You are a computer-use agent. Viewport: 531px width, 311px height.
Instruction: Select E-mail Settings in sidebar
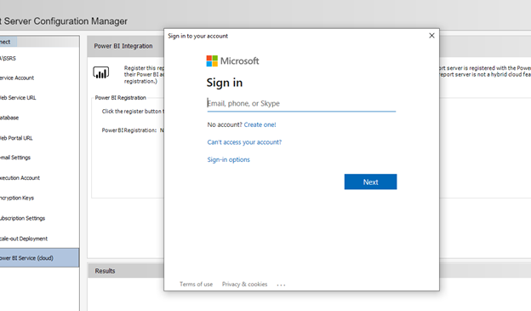[15, 158]
